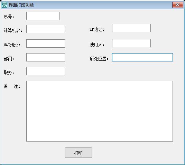Viewport: 185px width, 165px height.
Task: Focus the 序号 input field
Action: coord(43,16)
